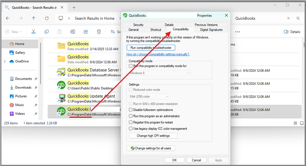The width and height of the screenshot is (306, 166).
Task: Switch to the Digital Signatures tab
Action: [x=211, y=30]
